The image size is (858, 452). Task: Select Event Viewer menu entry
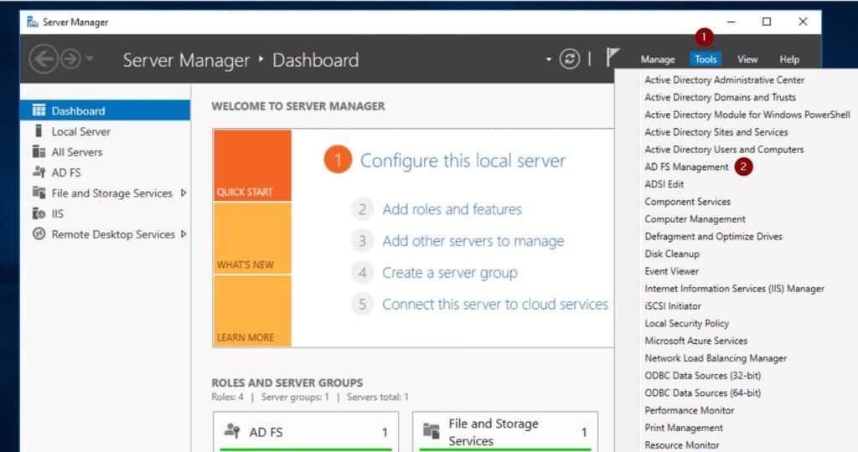[671, 272]
